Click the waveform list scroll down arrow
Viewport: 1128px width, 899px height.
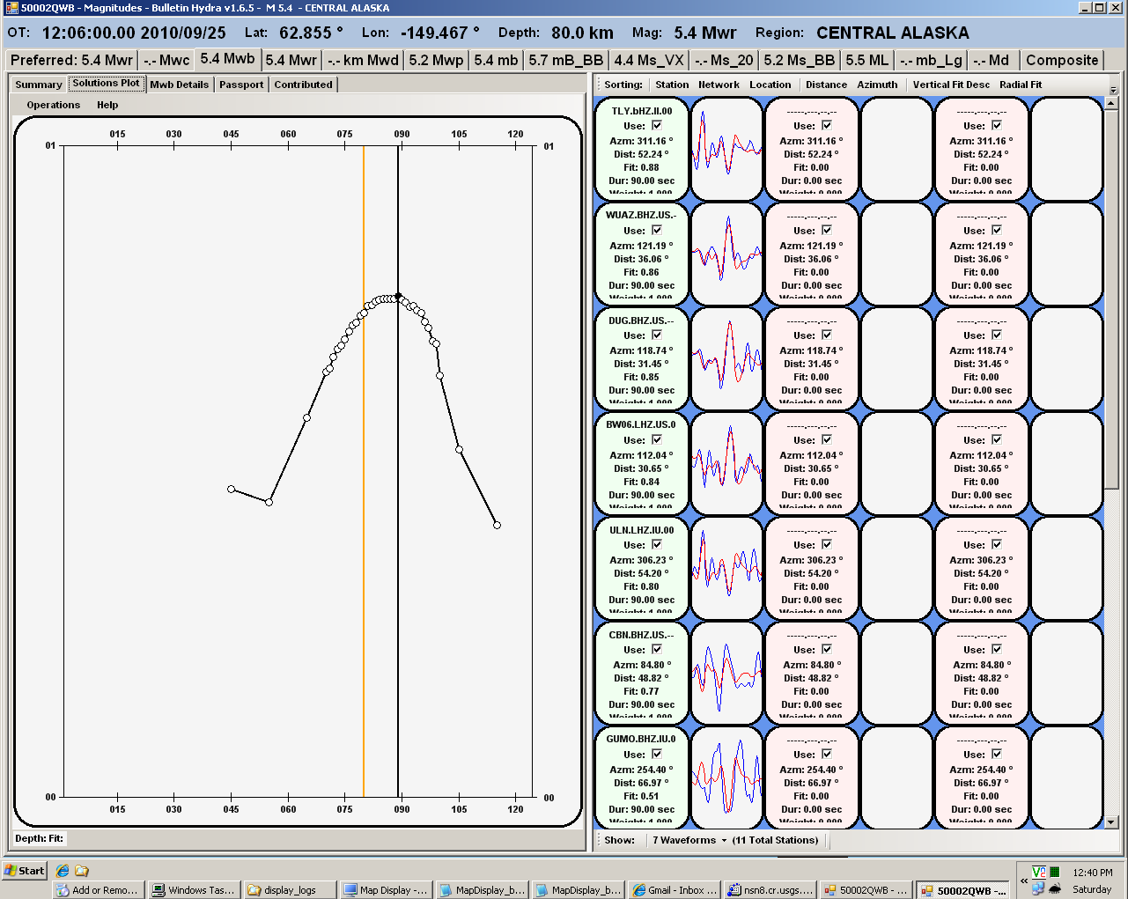click(1111, 822)
